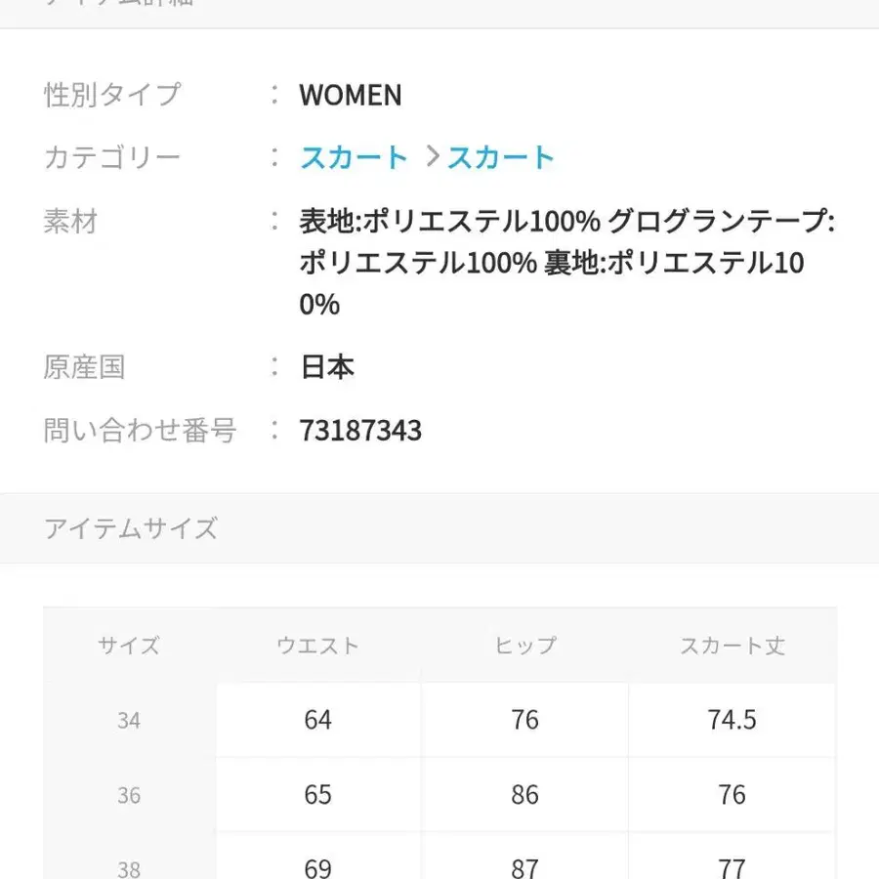The height and width of the screenshot is (879, 879).
Task: Select the サイズ column header
Action: coord(128,646)
